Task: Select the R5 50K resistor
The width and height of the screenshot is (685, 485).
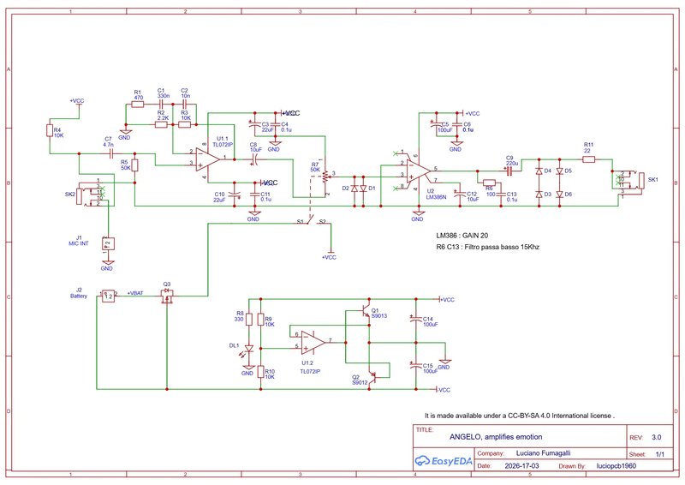Action: [x=134, y=165]
